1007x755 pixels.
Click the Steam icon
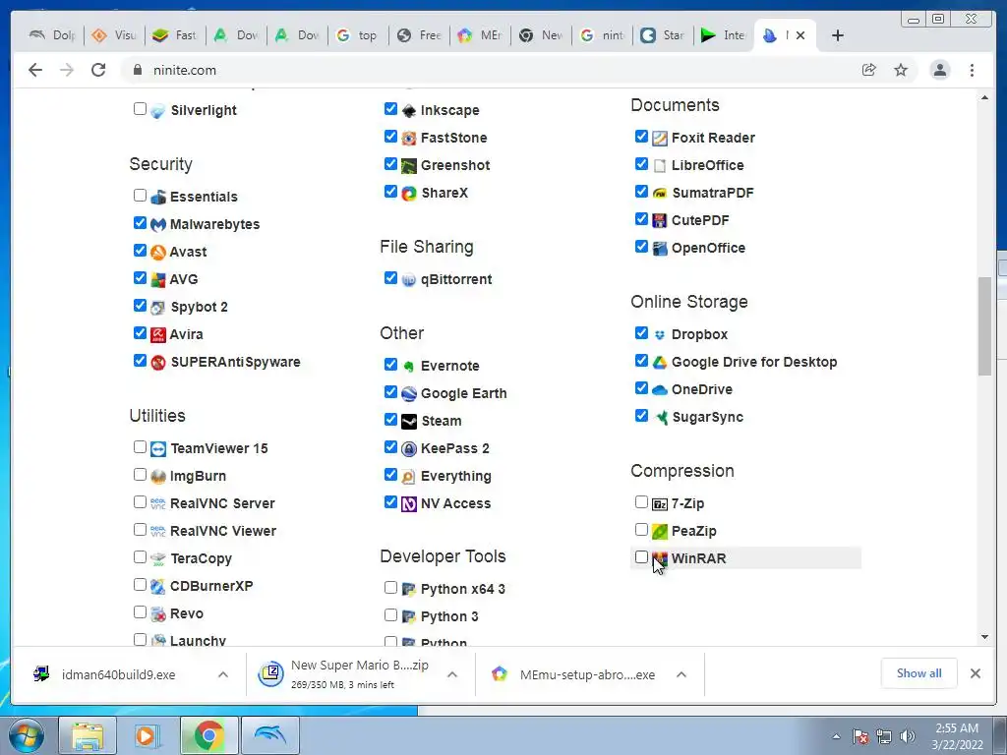point(409,421)
